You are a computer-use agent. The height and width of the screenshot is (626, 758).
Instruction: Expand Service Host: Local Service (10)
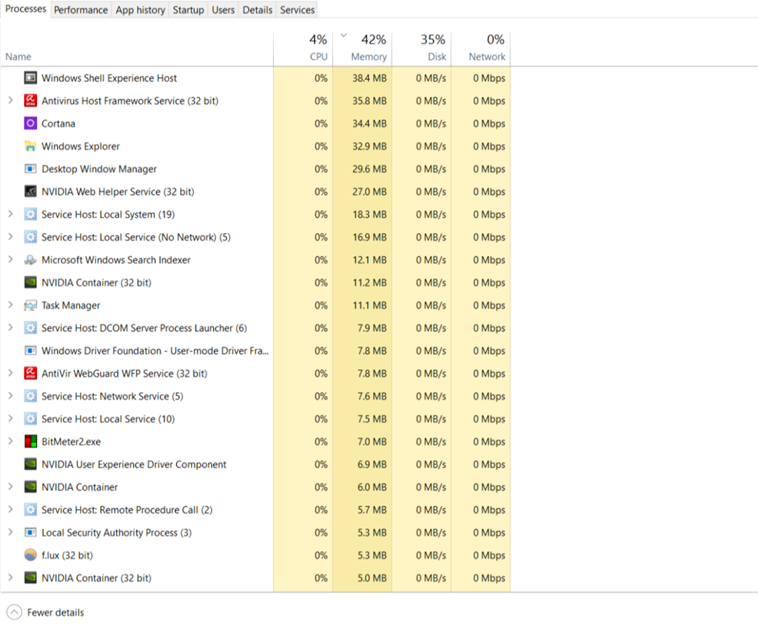click(10, 418)
